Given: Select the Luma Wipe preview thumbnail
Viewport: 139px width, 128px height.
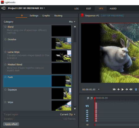Looking at the screenshot, I should click(61, 56).
